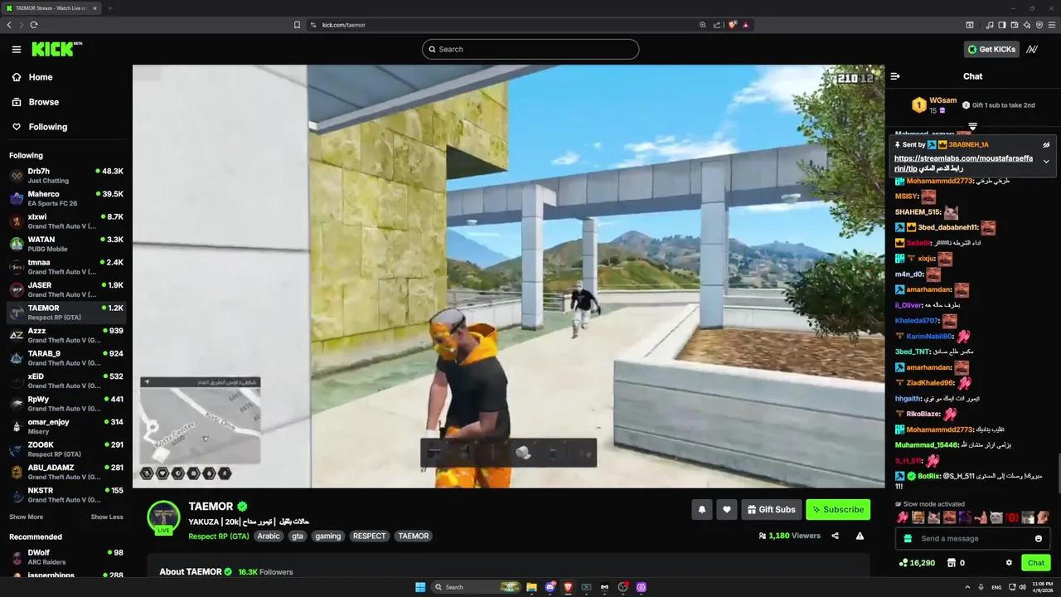Screen dimensions: 1061x597
Task: Open NKSTR channel in sidebar
Action: tap(66, 495)
